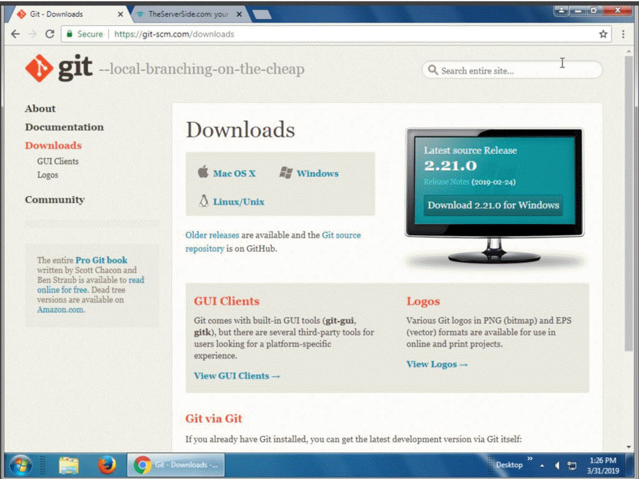This screenshot has width=639, height=479.
Task: Click the Apple Mac OS X icon
Action: 203,173
